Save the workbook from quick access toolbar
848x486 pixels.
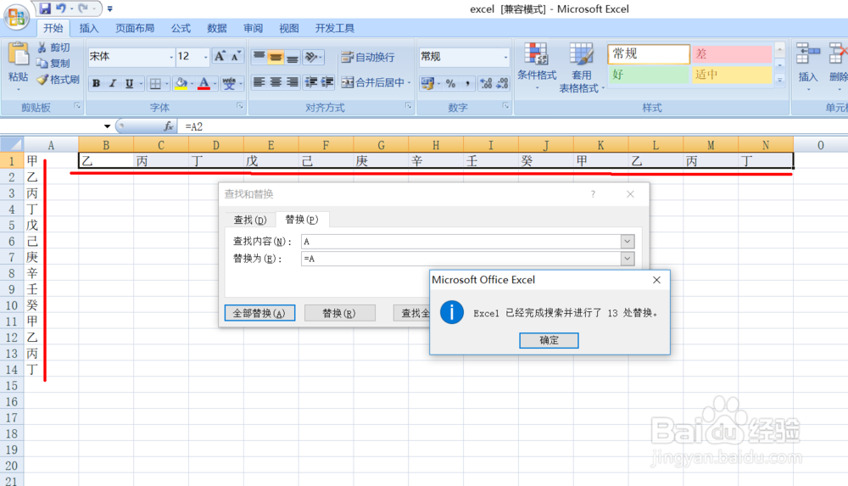click(45, 8)
